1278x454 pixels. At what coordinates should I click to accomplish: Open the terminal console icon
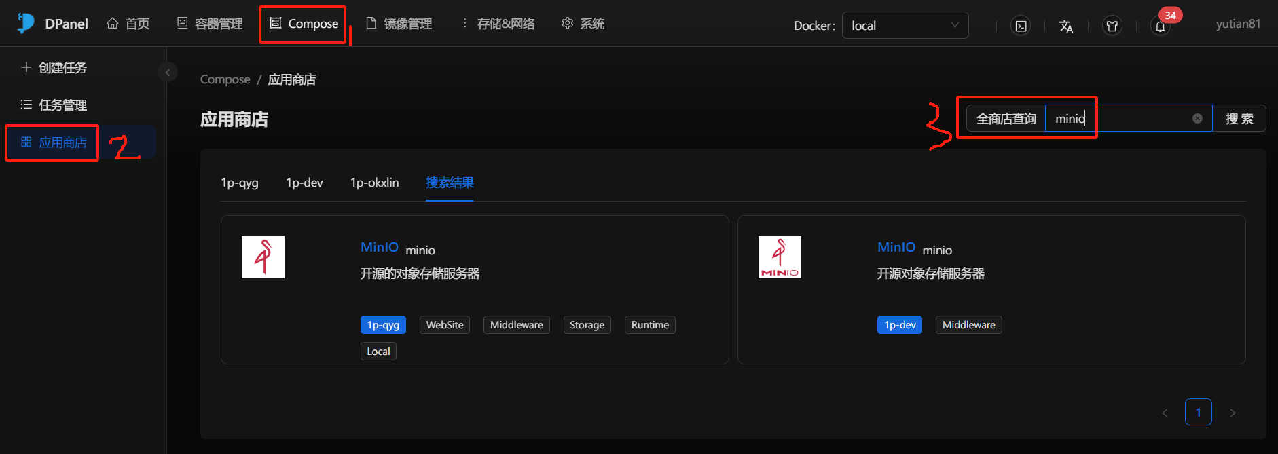point(1021,26)
